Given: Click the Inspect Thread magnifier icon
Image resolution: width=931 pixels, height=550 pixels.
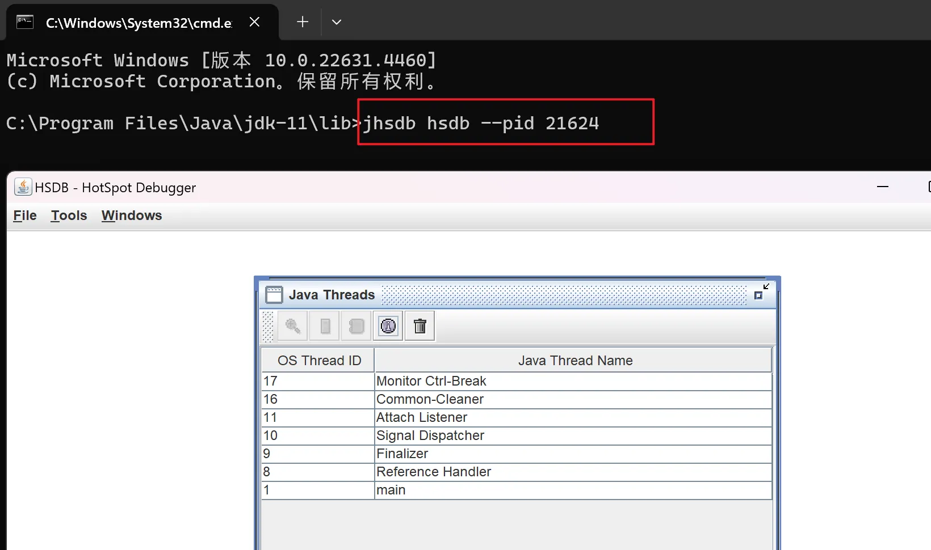Looking at the screenshot, I should tap(293, 326).
